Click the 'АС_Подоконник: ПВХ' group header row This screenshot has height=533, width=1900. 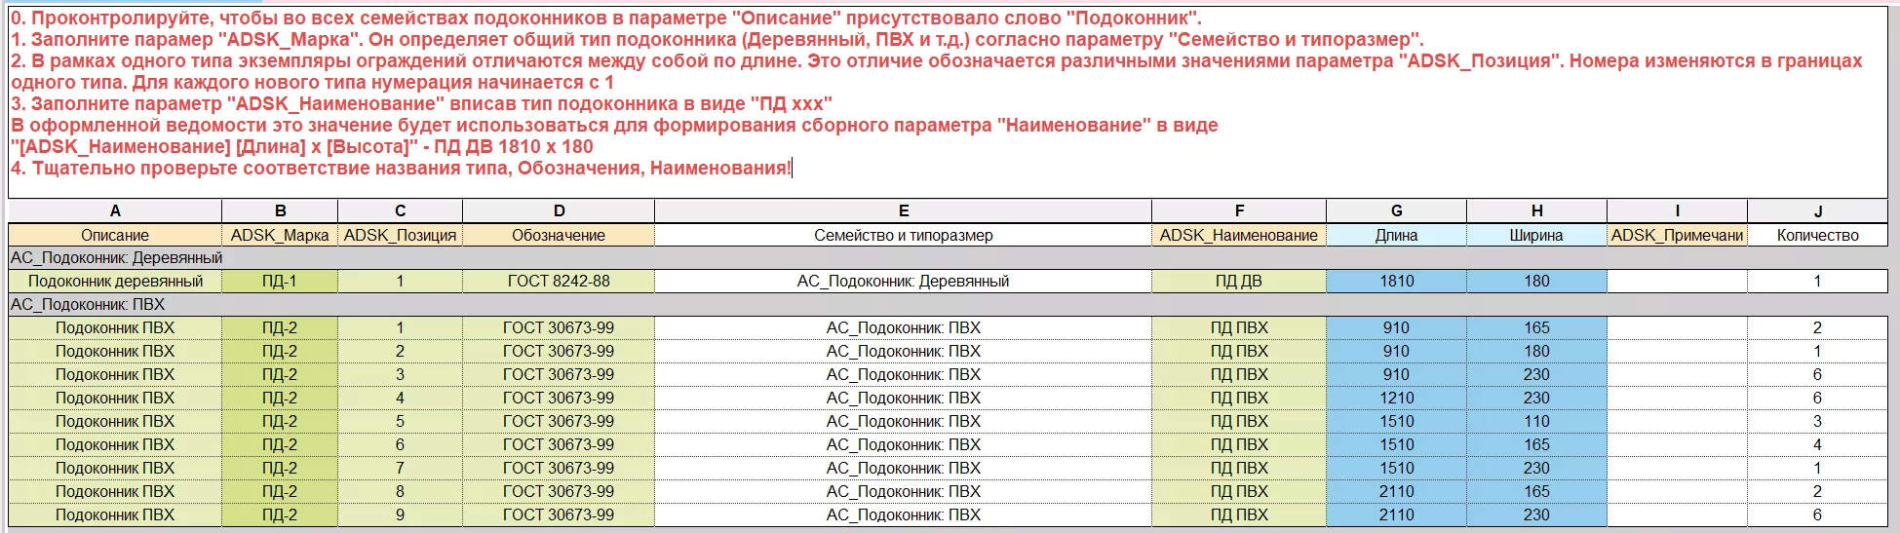pyautogui.click(x=88, y=304)
